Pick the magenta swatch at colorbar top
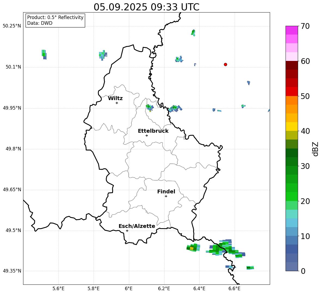The height and width of the screenshot is (294, 322). click(292, 30)
